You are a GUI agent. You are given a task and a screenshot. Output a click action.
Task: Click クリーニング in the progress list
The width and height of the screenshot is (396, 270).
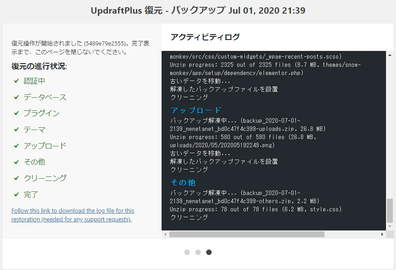[45, 178]
